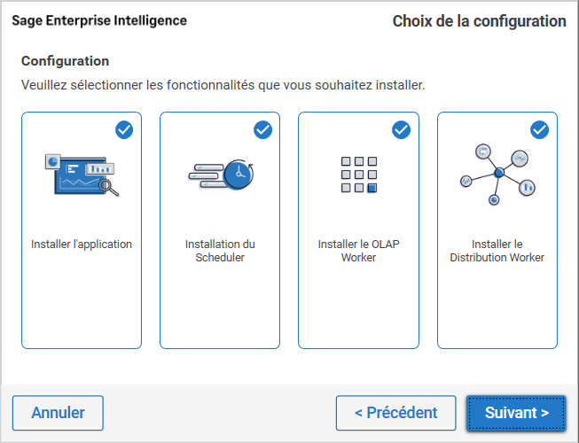
Task: Click empty space below Scheduler card label
Action: click(220, 306)
